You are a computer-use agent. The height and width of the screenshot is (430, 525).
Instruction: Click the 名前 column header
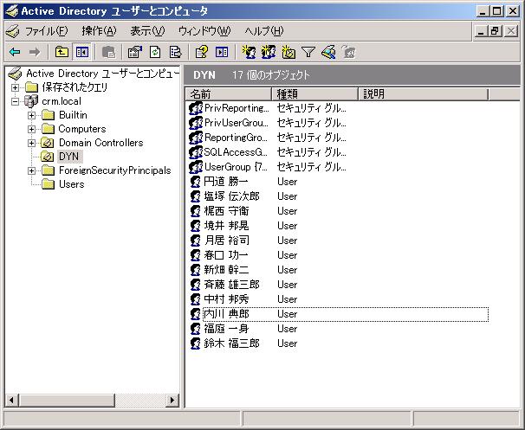[227, 93]
